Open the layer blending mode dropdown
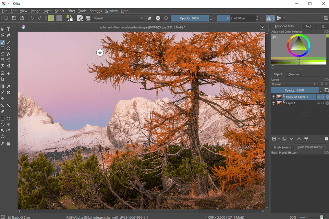329x219 pixels. (294, 84)
